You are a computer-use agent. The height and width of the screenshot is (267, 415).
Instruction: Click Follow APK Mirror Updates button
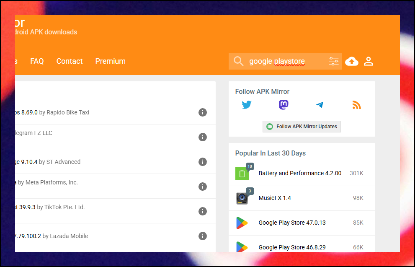302,126
